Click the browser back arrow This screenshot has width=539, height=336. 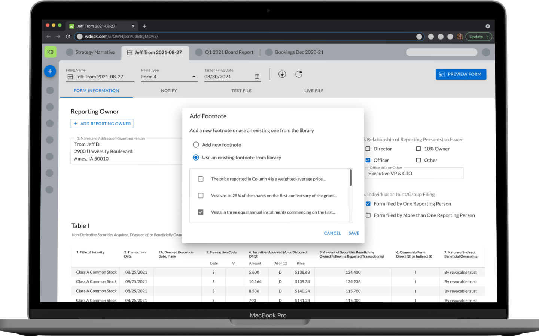coord(48,37)
